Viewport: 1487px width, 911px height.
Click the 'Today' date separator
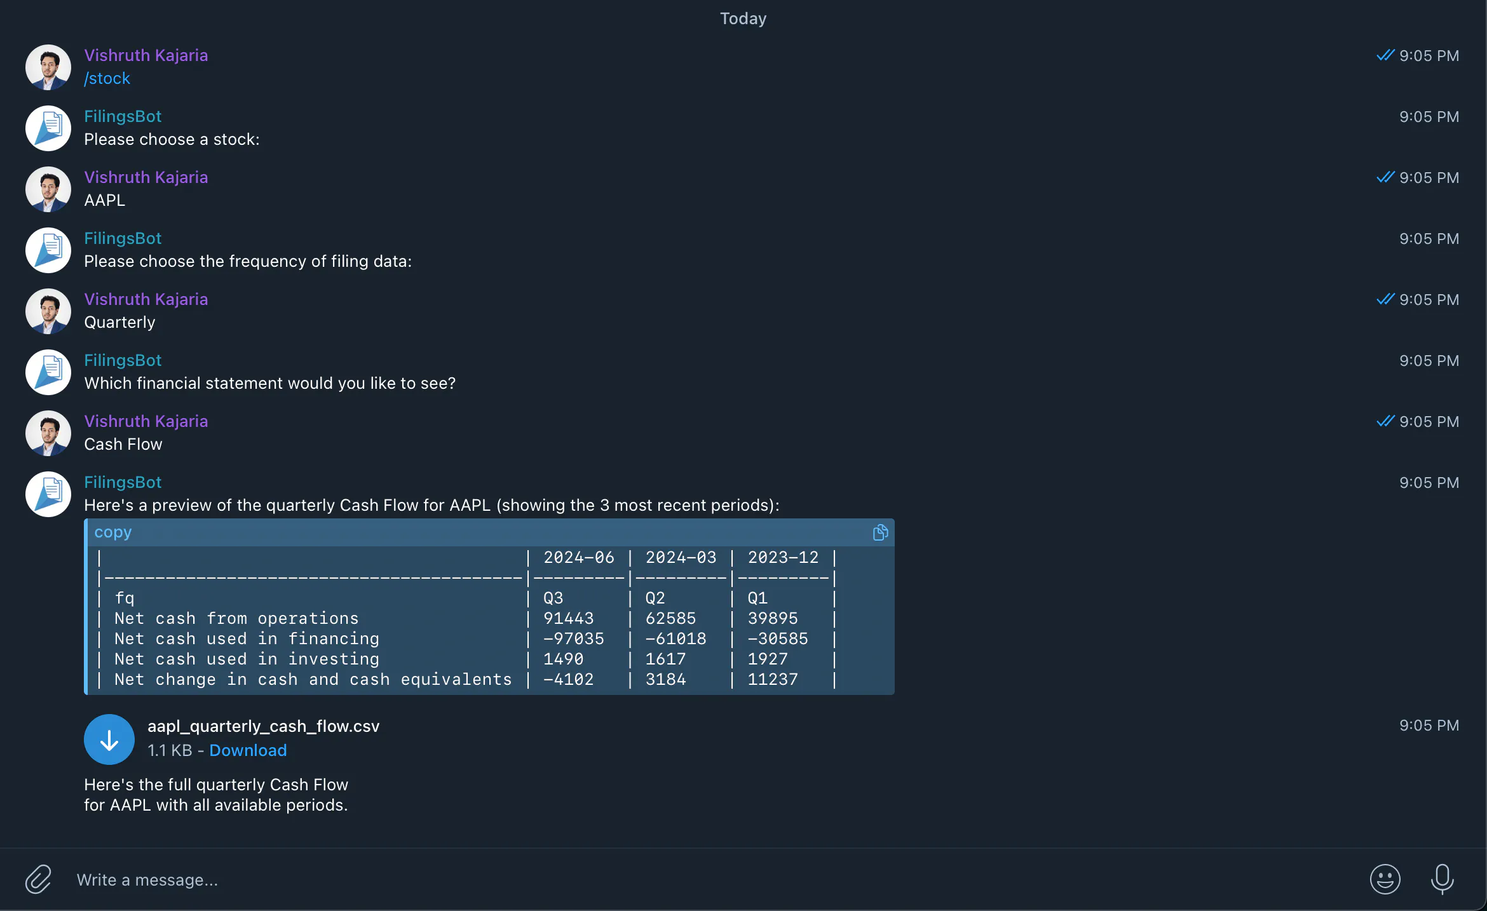pyautogui.click(x=743, y=18)
